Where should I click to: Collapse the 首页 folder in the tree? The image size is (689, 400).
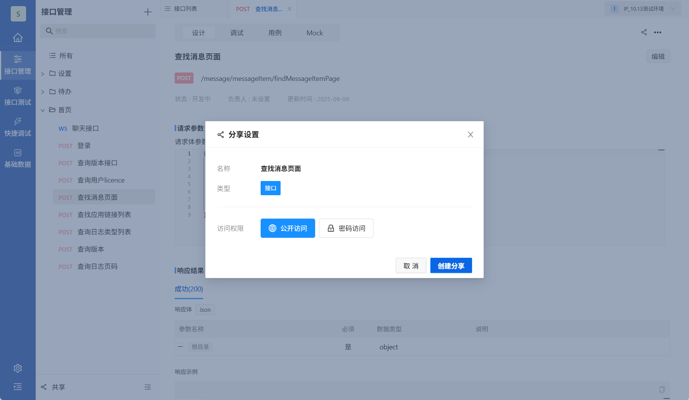pos(43,110)
